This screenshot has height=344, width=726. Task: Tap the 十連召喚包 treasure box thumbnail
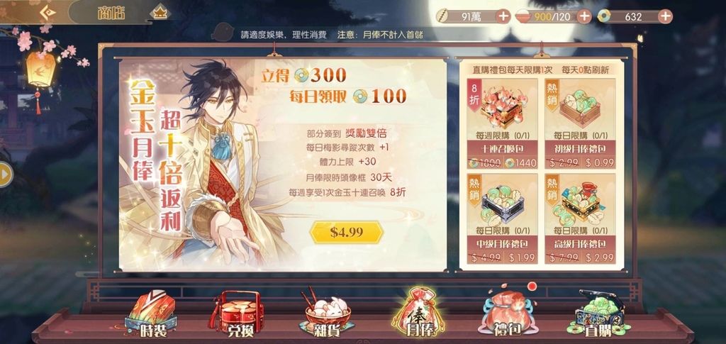pos(503,107)
